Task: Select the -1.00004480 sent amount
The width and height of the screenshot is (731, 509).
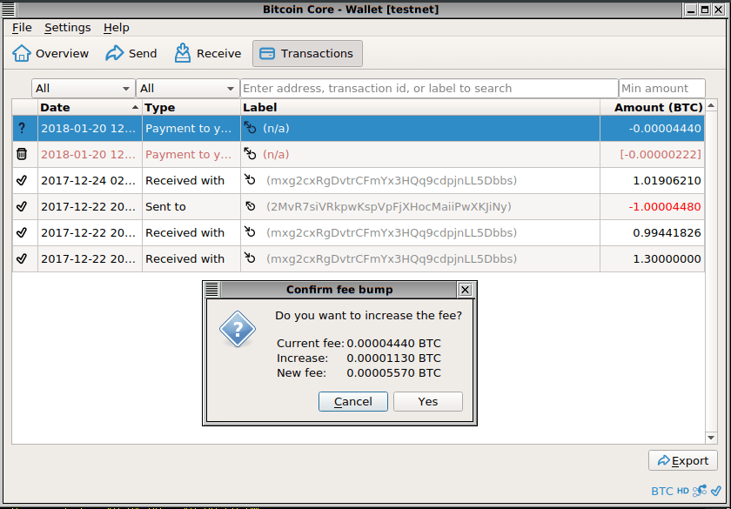Action: pos(652,206)
